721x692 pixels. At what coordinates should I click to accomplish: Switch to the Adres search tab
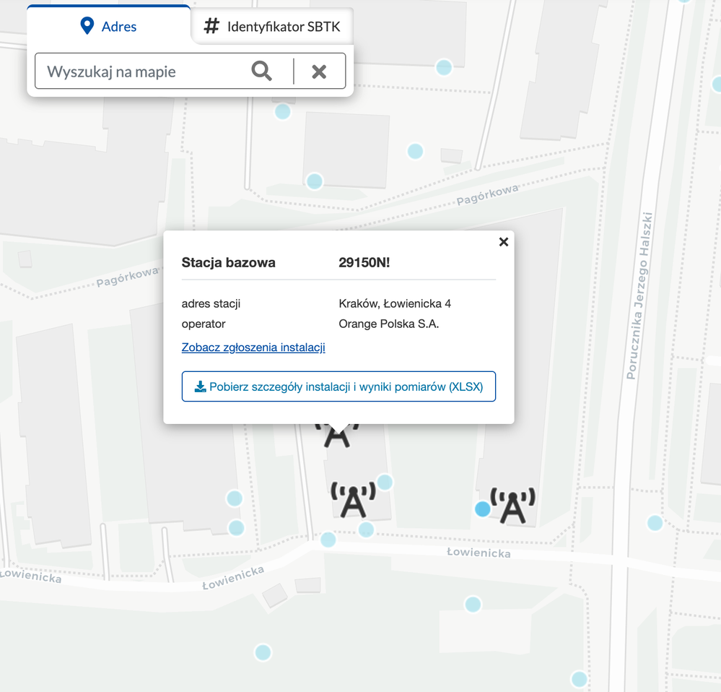[108, 26]
